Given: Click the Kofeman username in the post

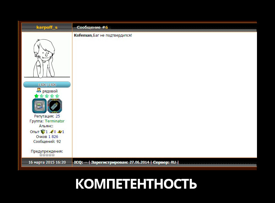Looking at the screenshot, I should tap(83, 35).
